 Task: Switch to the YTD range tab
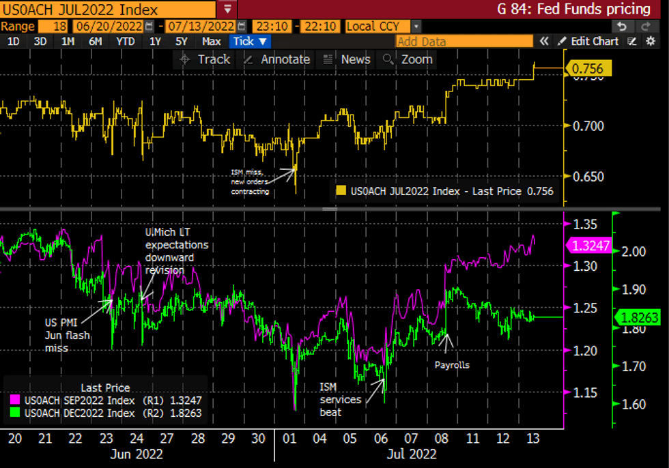click(125, 42)
